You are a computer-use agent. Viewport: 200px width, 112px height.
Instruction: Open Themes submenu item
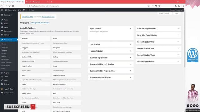click(4, 44)
